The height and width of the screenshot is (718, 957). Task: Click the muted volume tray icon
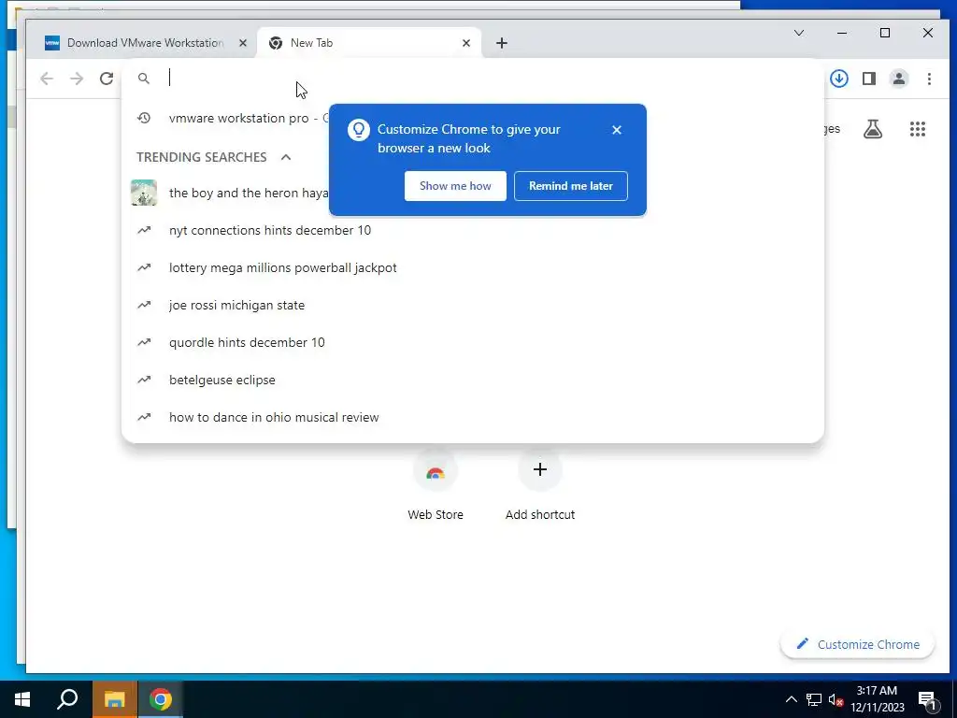click(x=836, y=699)
